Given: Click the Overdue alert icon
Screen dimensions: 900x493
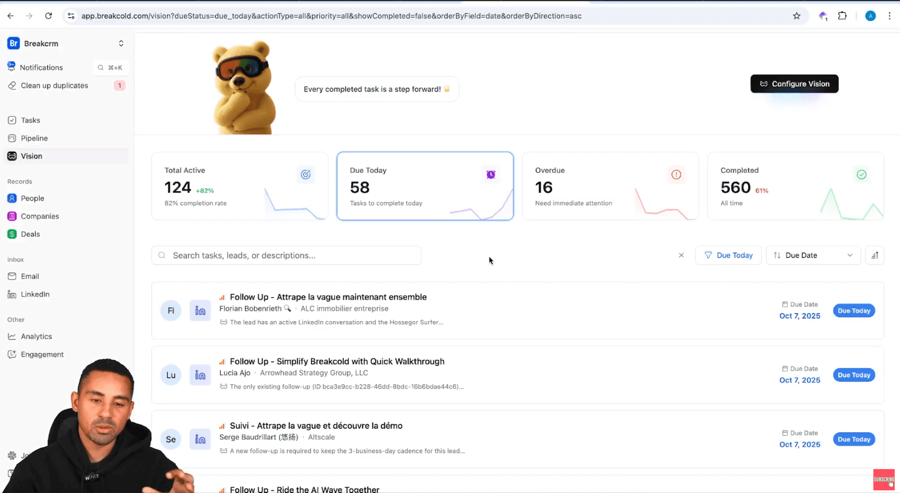Looking at the screenshot, I should pyautogui.click(x=676, y=174).
